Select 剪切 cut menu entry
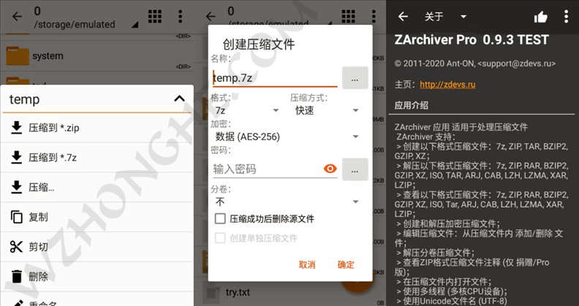 (96, 247)
